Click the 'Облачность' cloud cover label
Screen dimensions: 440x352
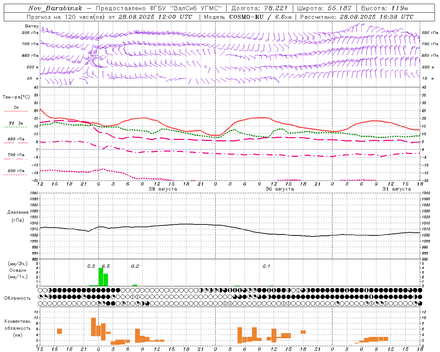(18, 298)
